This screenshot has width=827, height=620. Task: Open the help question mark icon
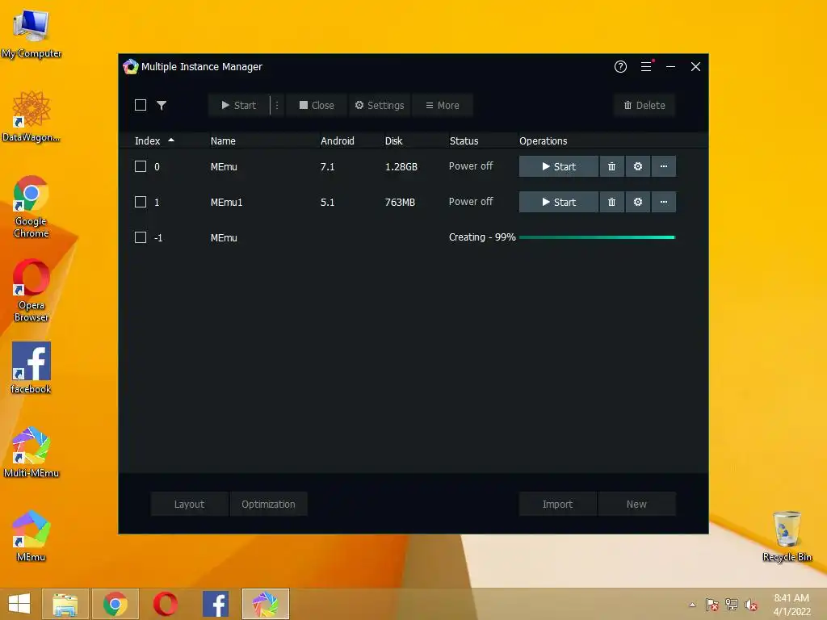pos(620,66)
